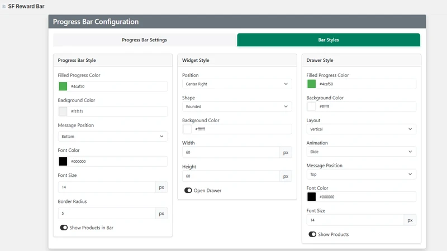This screenshot has height=251, width=447.
Task: Switch to the Progress Bar Settings tab
Action: click(x=145, y=40)
